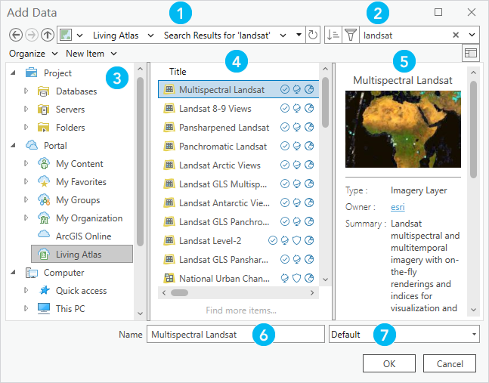Click the filter funnel icon
This screenshot has height=383, width=489.
point(350,36)
